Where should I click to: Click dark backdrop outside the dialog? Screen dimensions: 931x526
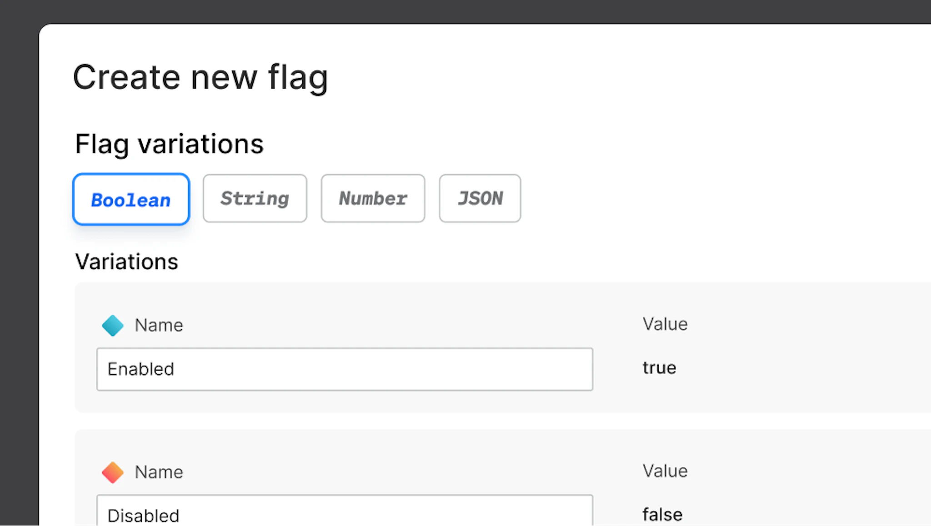(18, 273)
